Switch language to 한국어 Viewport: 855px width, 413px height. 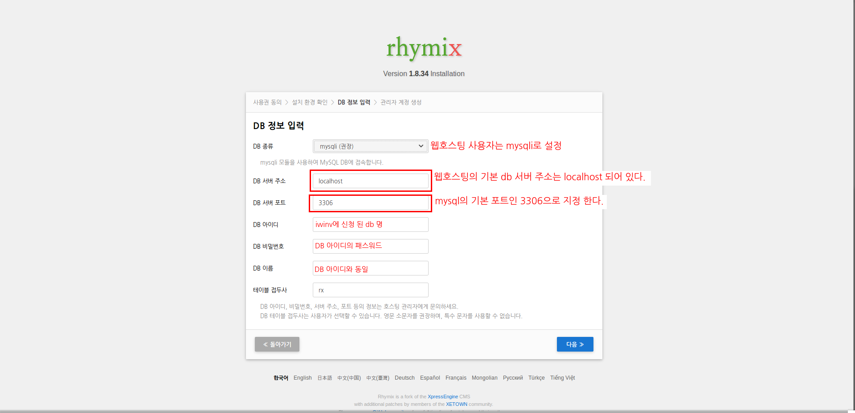pyautogui.click(x=281, y=378)
